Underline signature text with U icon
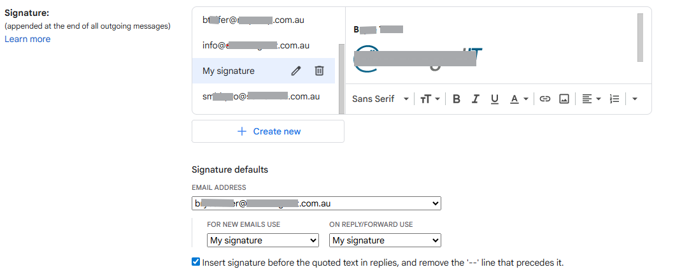The height and width of the screenshot is (274, 696). pos(495,99)
